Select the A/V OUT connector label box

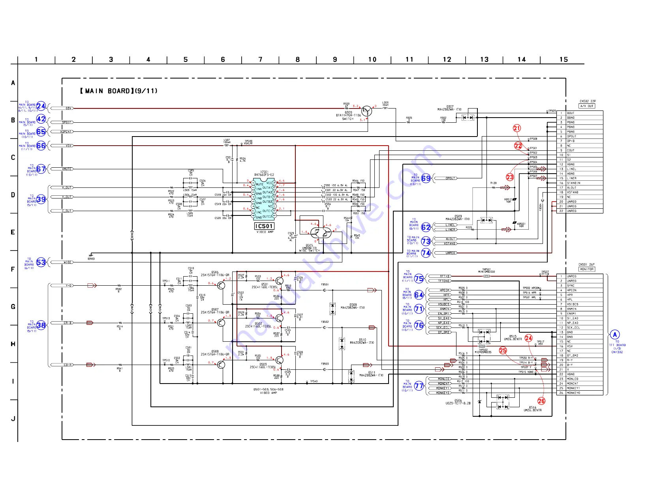pos(587,106)
